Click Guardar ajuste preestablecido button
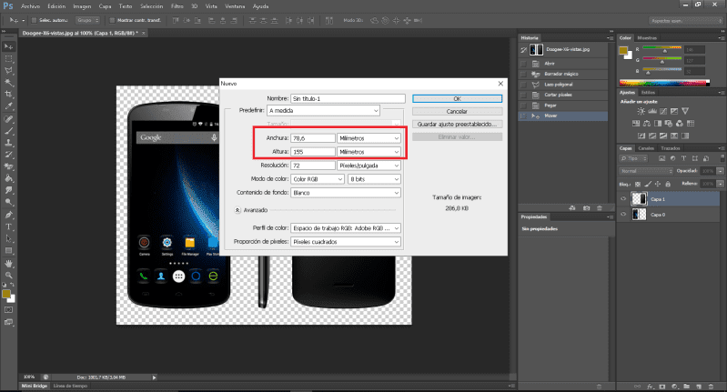 coord(457,125)
